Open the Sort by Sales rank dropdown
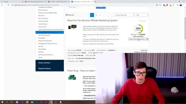Screen dimensions: 186x104 click(124, 15)
